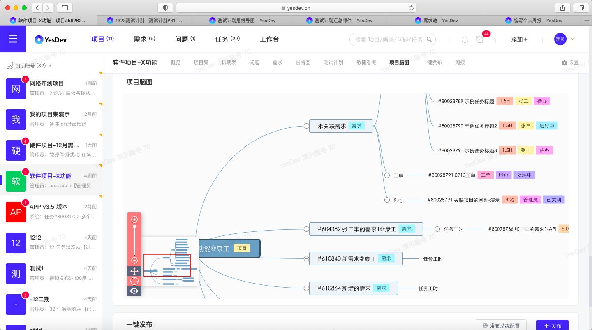
Task: Switch to the 甘特图 tab
Action: (303, 62)
